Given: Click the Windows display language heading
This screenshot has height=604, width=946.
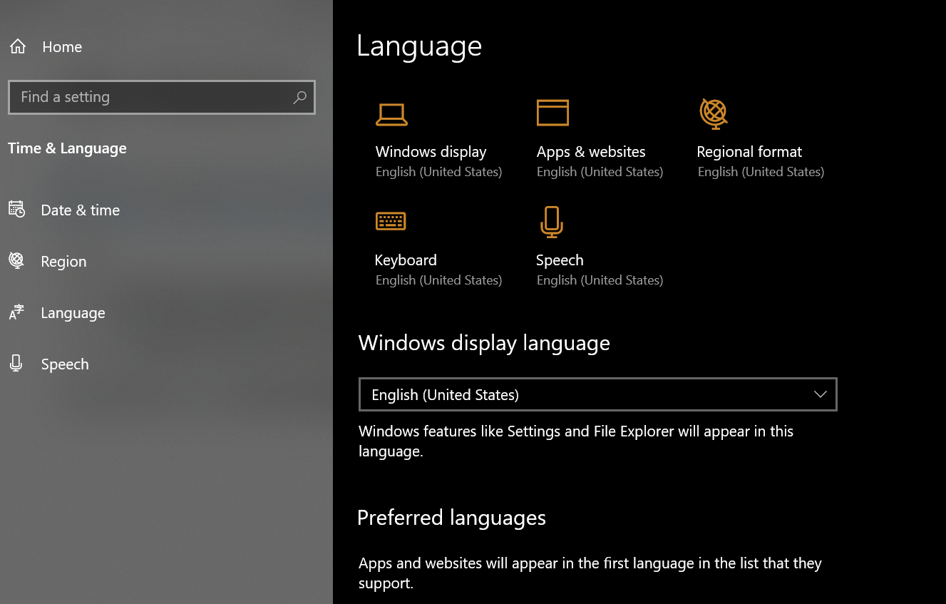Looking at the screenshot, I should click(484, 343).
